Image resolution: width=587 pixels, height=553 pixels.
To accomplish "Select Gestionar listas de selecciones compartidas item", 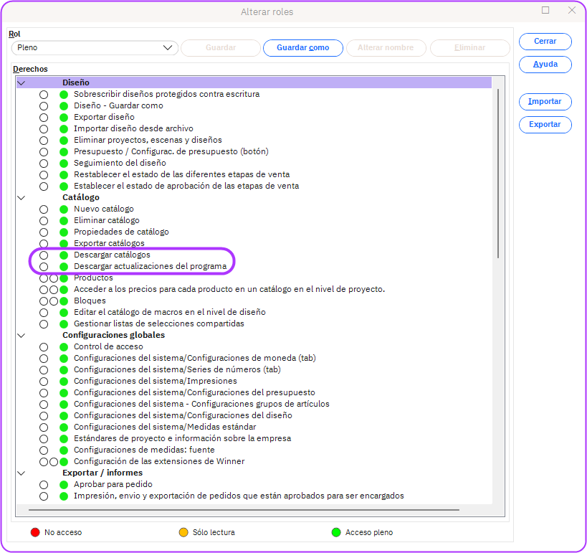I will (158, 323).
